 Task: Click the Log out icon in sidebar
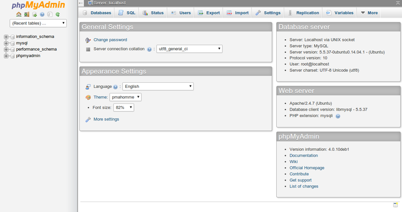tap(27, 15)
